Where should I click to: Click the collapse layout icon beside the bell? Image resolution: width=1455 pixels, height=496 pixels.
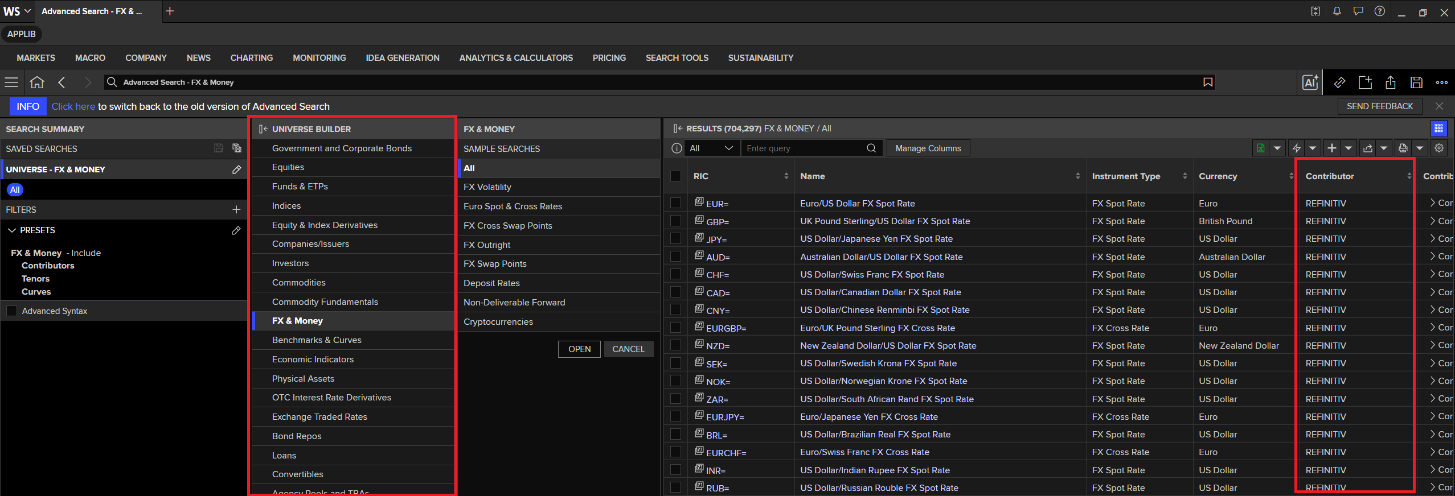pyautogui.click(x=1315, y=11)
